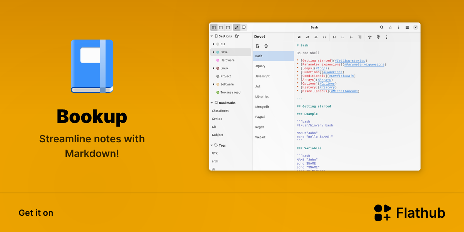
Task: Click the '# Bash' title line
Action: click(x=302, y=46)
